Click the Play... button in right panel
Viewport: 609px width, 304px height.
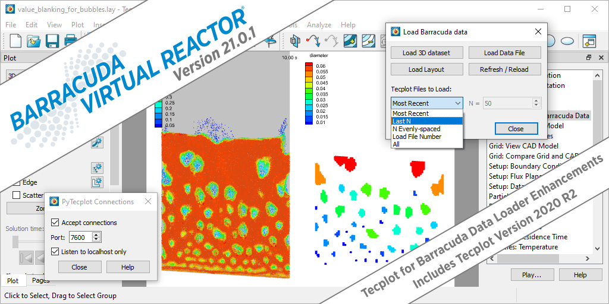click(x=532, y=275)
